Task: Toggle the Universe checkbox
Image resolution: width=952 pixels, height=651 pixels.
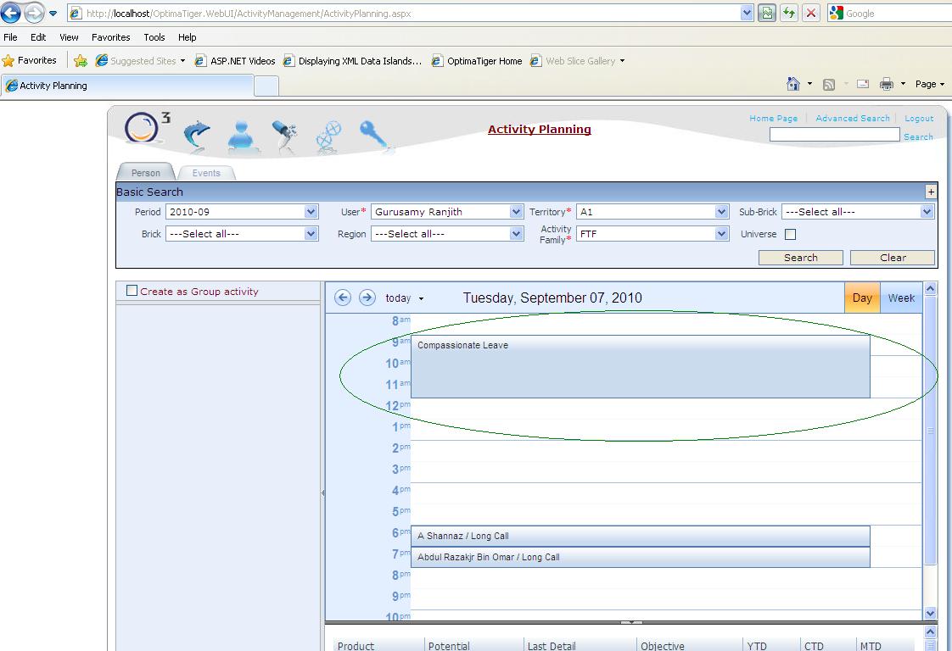Action: coord(790,234)
